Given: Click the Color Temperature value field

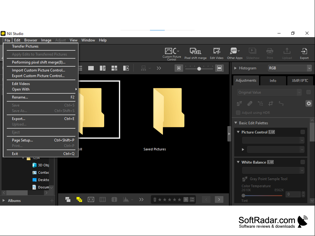Looking at the screenshot, I should (293, 194).
